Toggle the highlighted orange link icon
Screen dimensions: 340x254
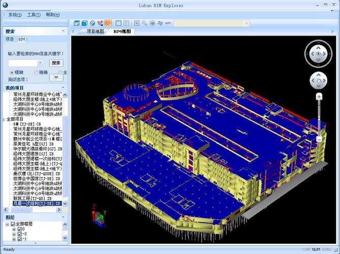click(108, 23)
